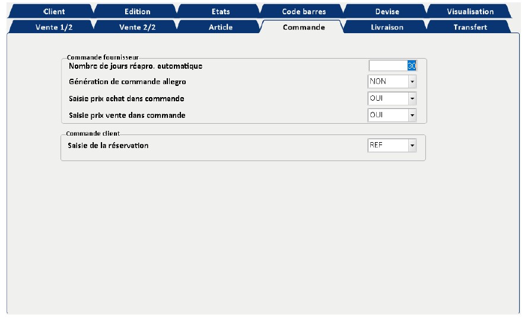Click the NON value in allegro combo box
The height and width of the screenshot is (321, 528).
coord(387,82)
